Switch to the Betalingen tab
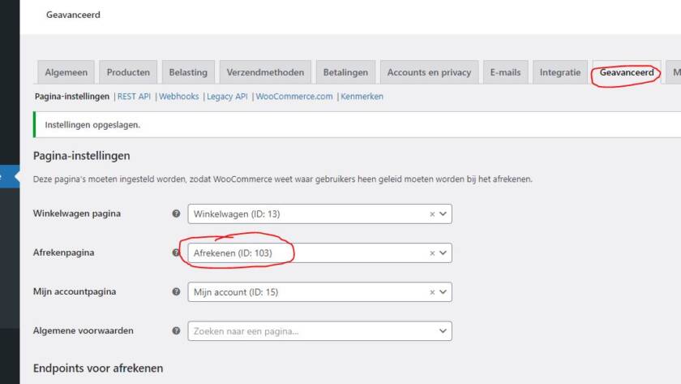This screenshot has width=681, height=384. point(345,72)
